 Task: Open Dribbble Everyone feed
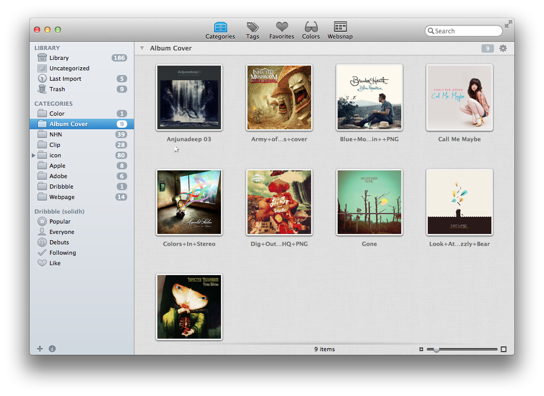(x=82, y=232)
